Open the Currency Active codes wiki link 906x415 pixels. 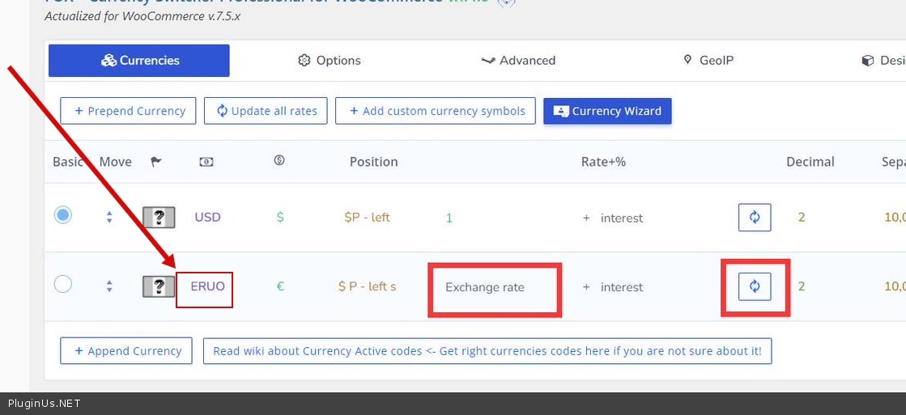click(487, 351)
